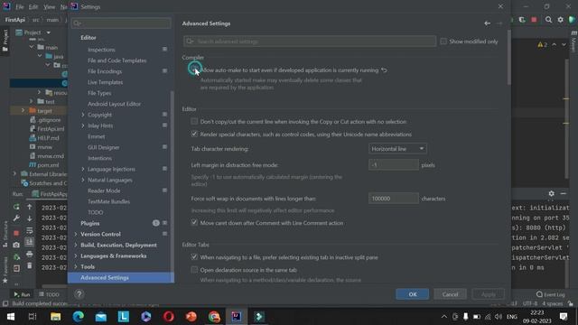Click the reset arrow next to auto-make option
Viewport: 578px width, 325px height.
[x=384, y=70]
